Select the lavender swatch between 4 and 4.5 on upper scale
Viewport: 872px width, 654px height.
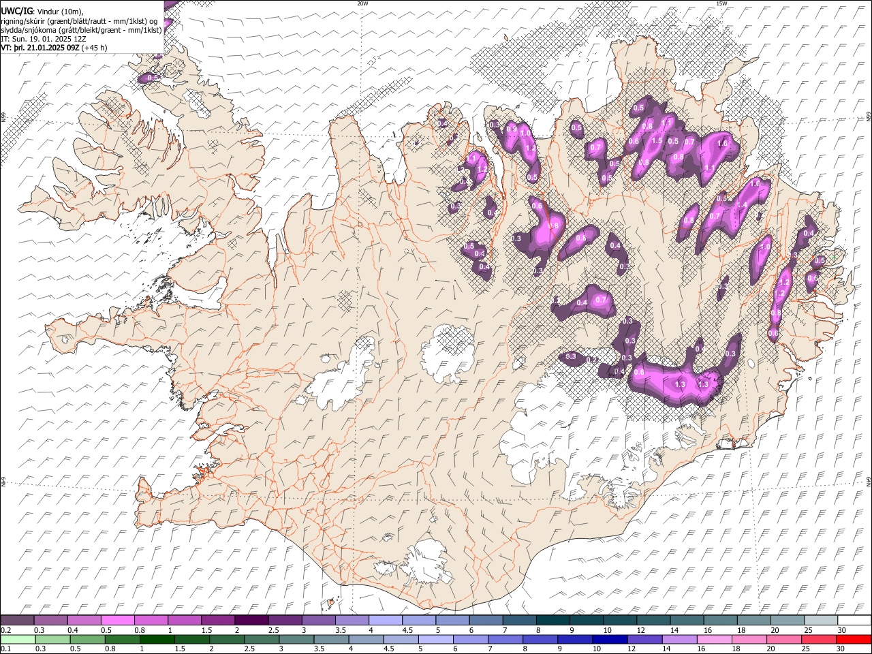[386, 621]
